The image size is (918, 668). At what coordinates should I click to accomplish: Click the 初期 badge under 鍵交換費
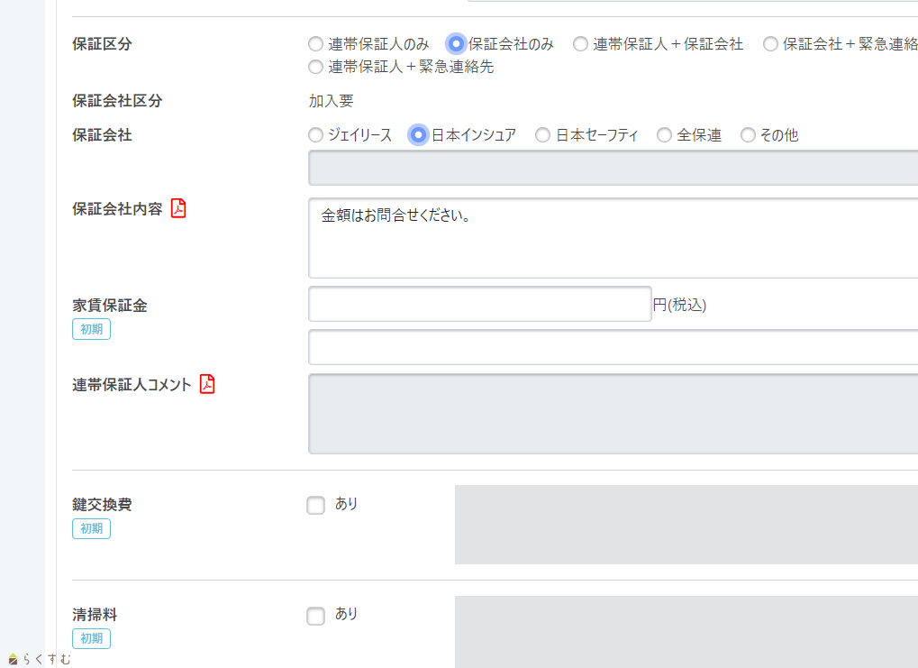[91, 528]
